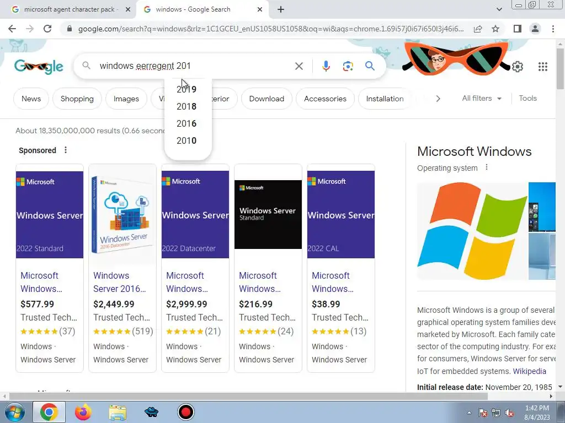The width and height of the screenshot is (565, 423).
Task: Switch to Chrome in the taskbar
Action: click(49, 412)
